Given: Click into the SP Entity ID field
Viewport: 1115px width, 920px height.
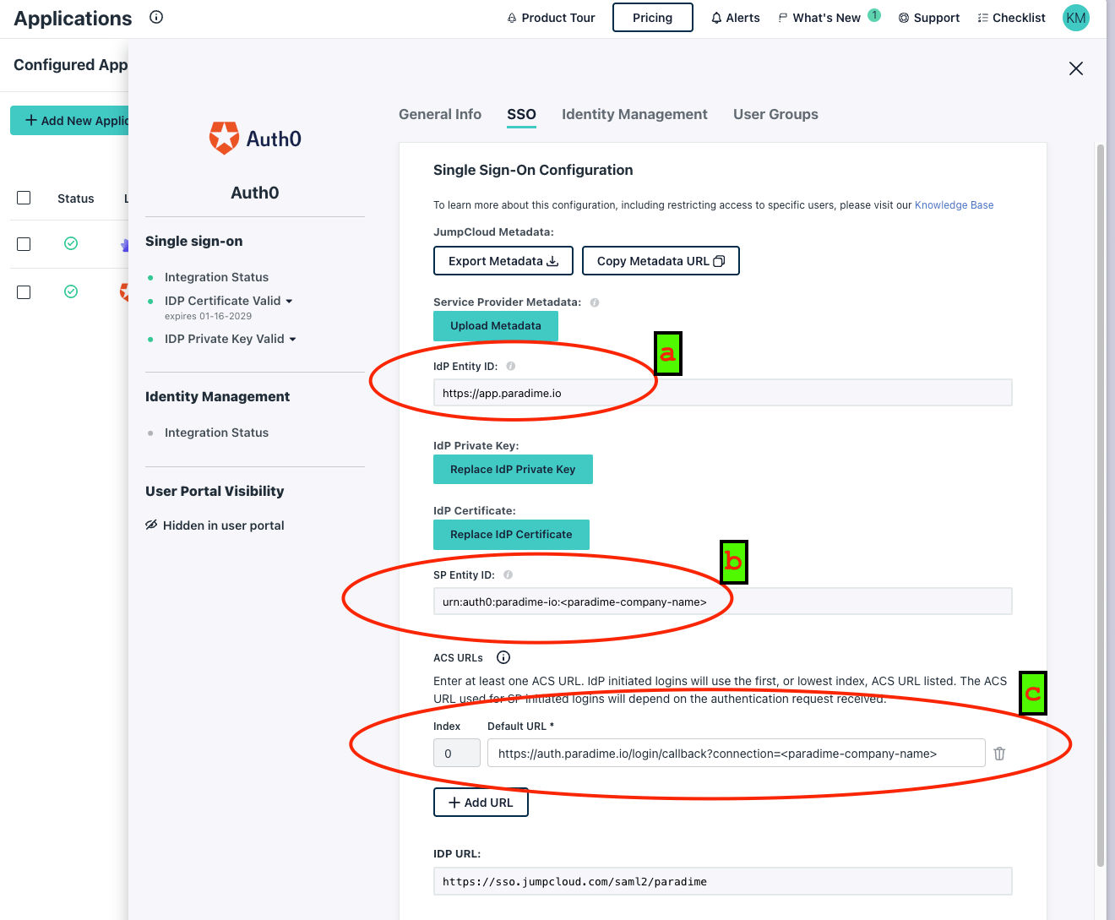Looking at the screenshot, I should pyautogui.click(x=722, y=602).
